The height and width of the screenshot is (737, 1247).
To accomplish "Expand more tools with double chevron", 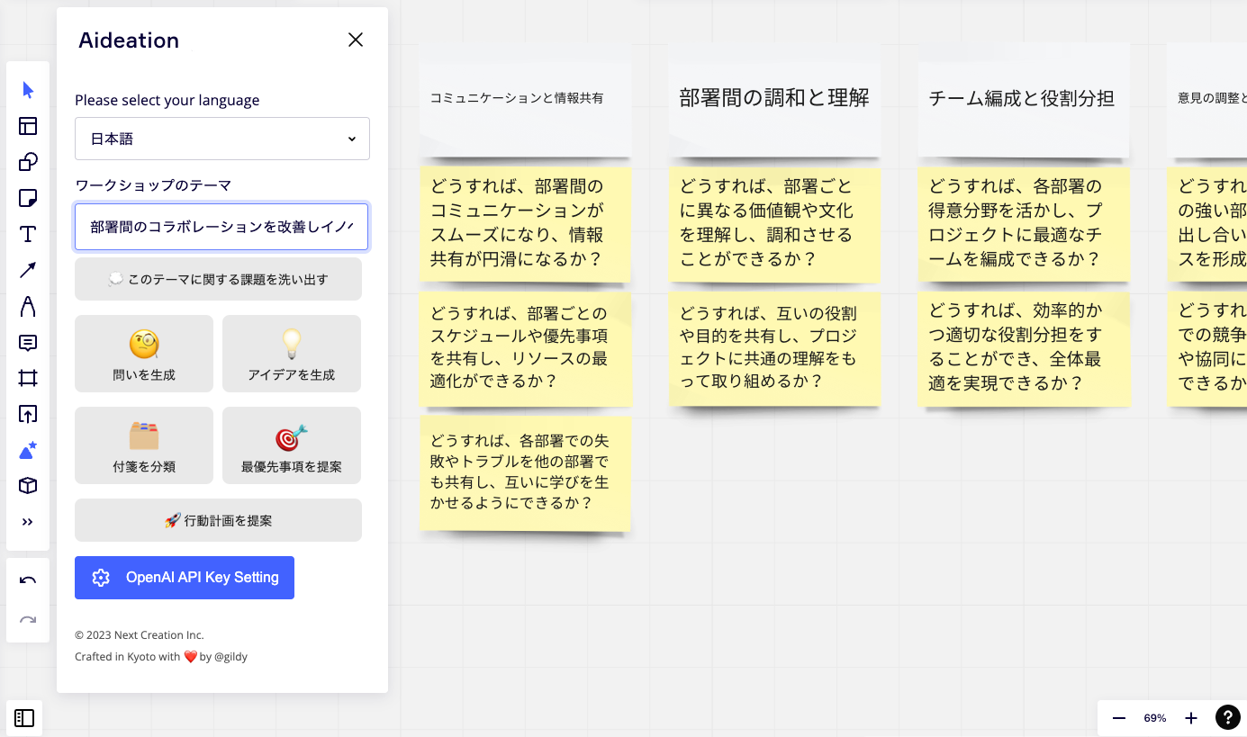I will pyautogui.click(x=28, y=522).
